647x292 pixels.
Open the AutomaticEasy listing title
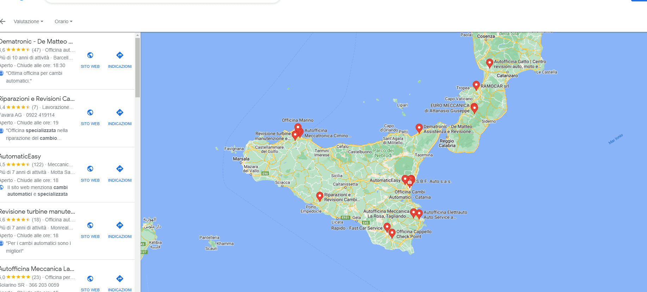(20, 156)
